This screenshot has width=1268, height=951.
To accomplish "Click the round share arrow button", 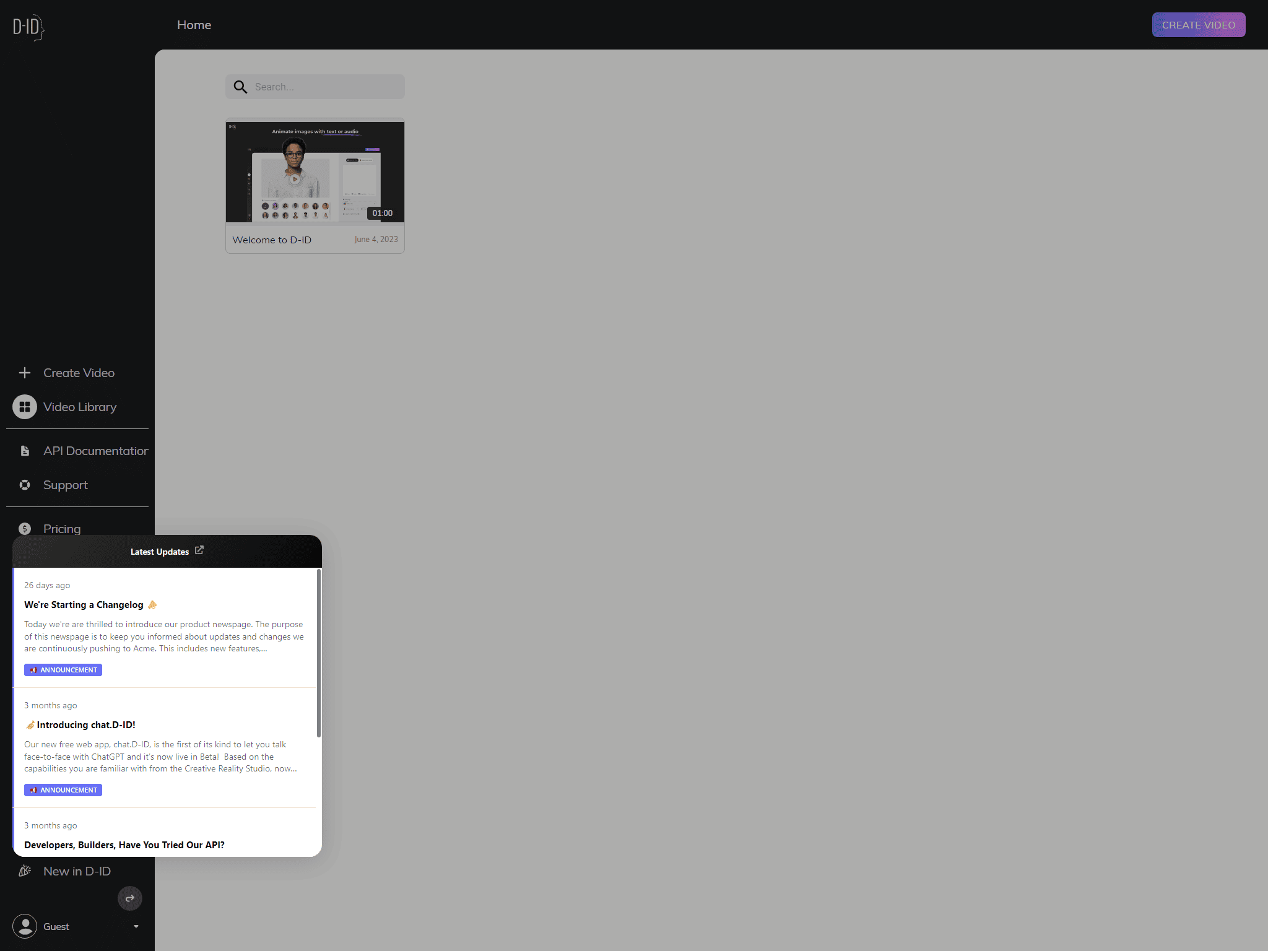I will 130,898.
